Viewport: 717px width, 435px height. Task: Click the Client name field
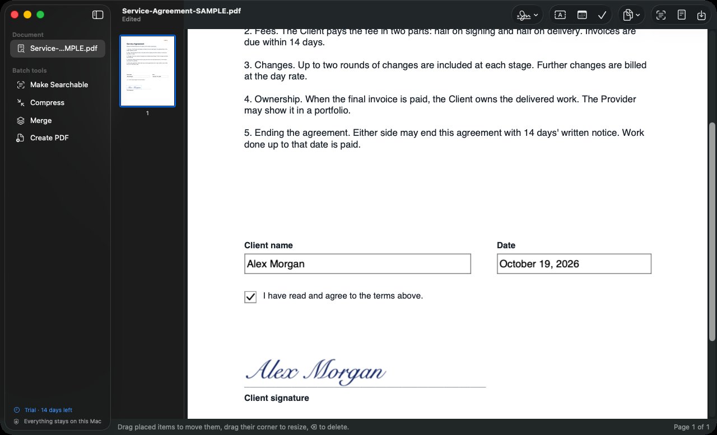(357, 264)
